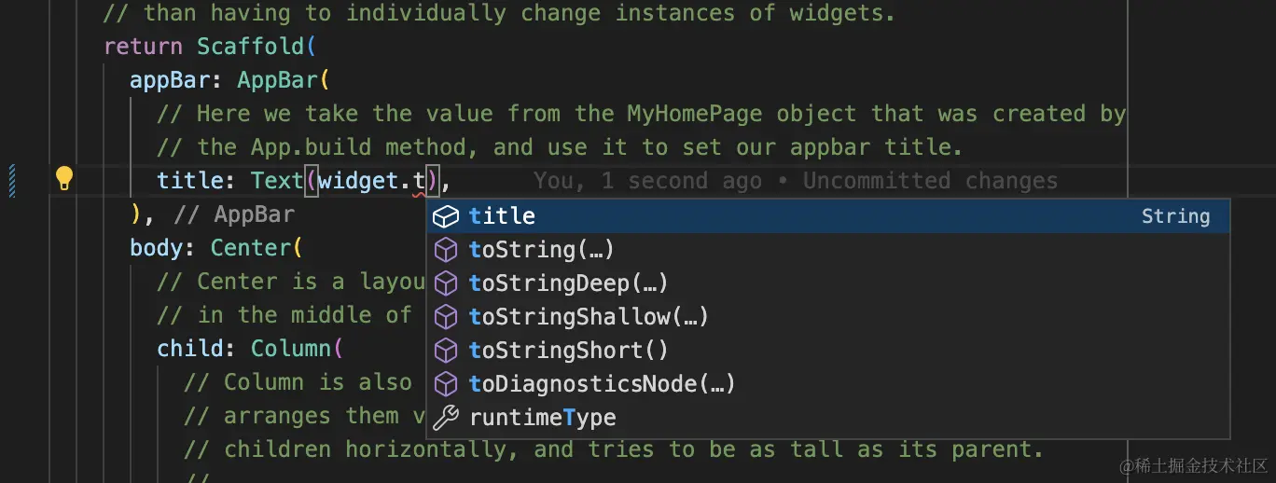
Task: Click the field icon beside title suggestion
Action: 447,216
